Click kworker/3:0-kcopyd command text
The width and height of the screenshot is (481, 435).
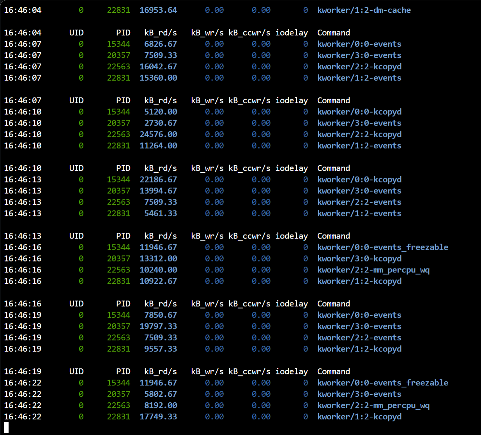click(x=359, y=259)
